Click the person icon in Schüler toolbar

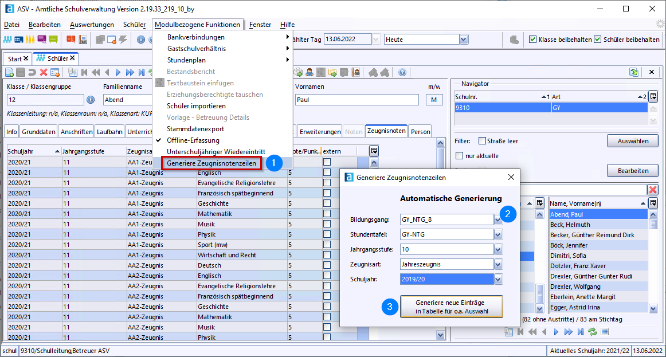[310, 73]
